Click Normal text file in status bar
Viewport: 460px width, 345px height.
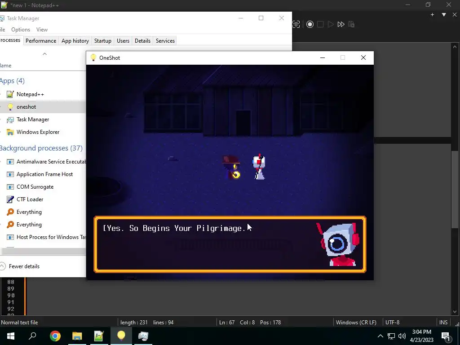tap(19, 322)
